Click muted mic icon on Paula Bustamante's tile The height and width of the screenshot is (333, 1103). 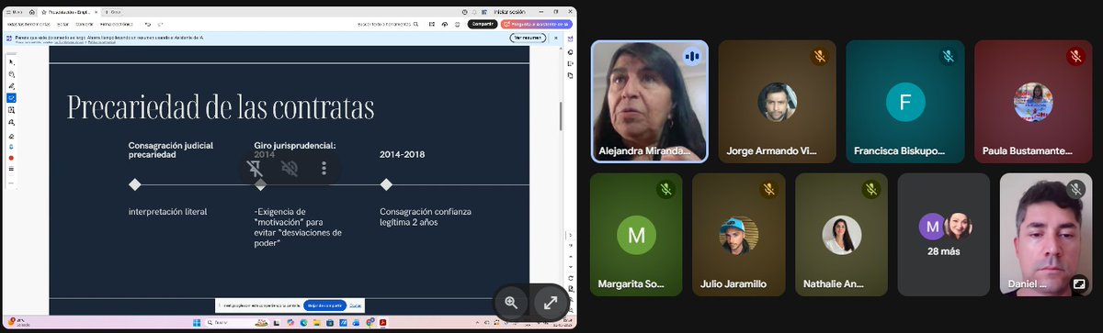[x=1075, y=56]
